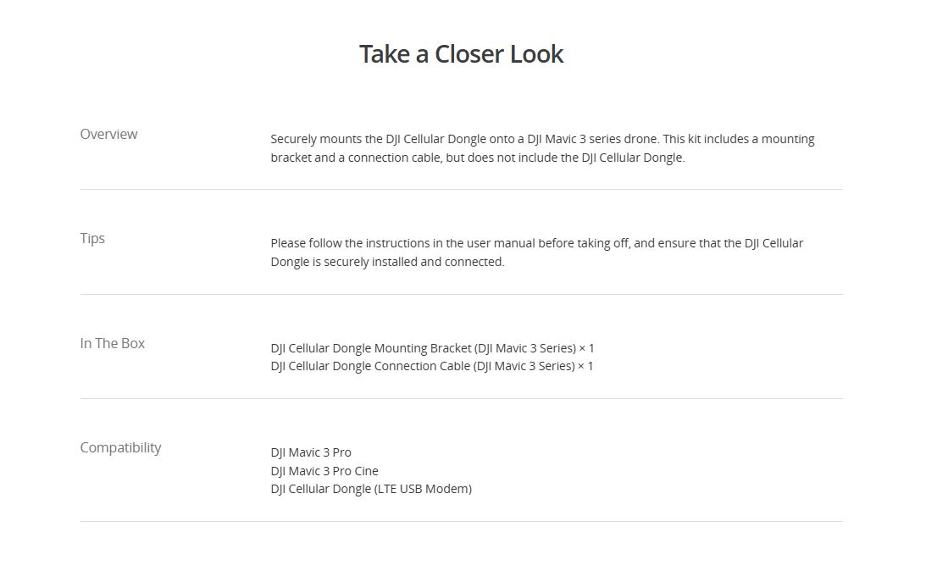Click the Connection Cable box item line
Image resolution: width=937 pixels, height=571 pixels.
click(x=423, y=366)
